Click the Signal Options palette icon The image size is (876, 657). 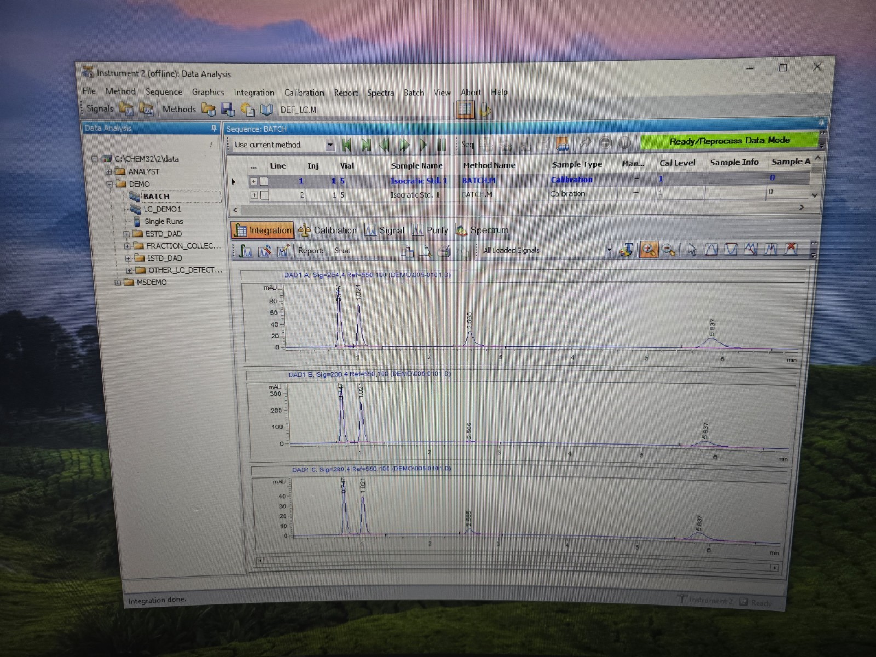[x=626, y=250]
